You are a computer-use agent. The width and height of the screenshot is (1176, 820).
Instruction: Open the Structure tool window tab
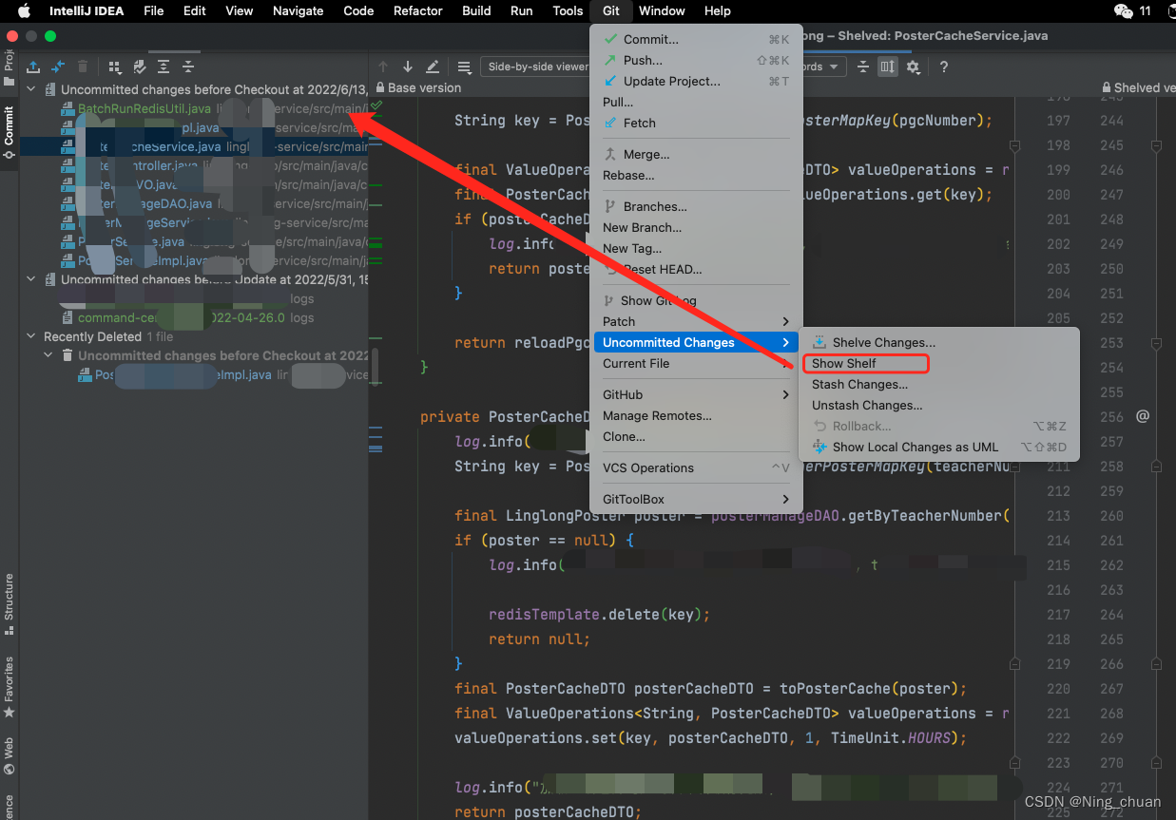10,603
